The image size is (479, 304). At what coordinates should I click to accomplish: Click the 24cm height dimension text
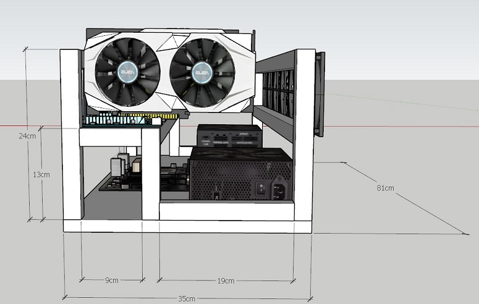27,136
